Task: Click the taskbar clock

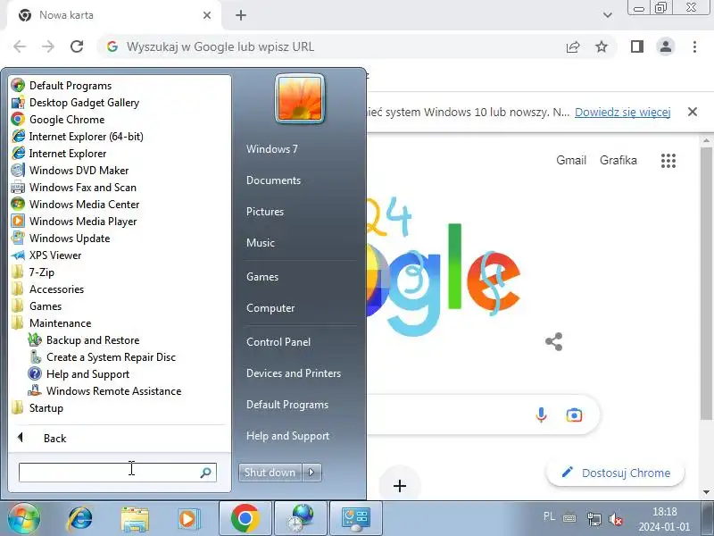Action: tap(664, 519)
